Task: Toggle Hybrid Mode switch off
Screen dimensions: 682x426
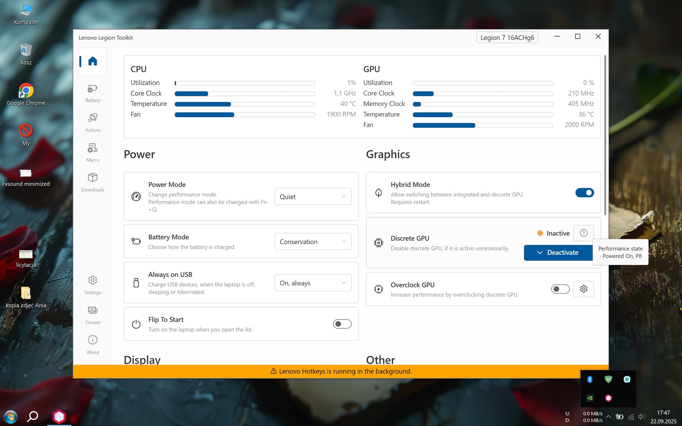Action: (x=584, y=193)
